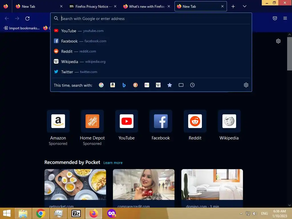
Task: Close the active New Tab tab
Action: coord(222,6)
